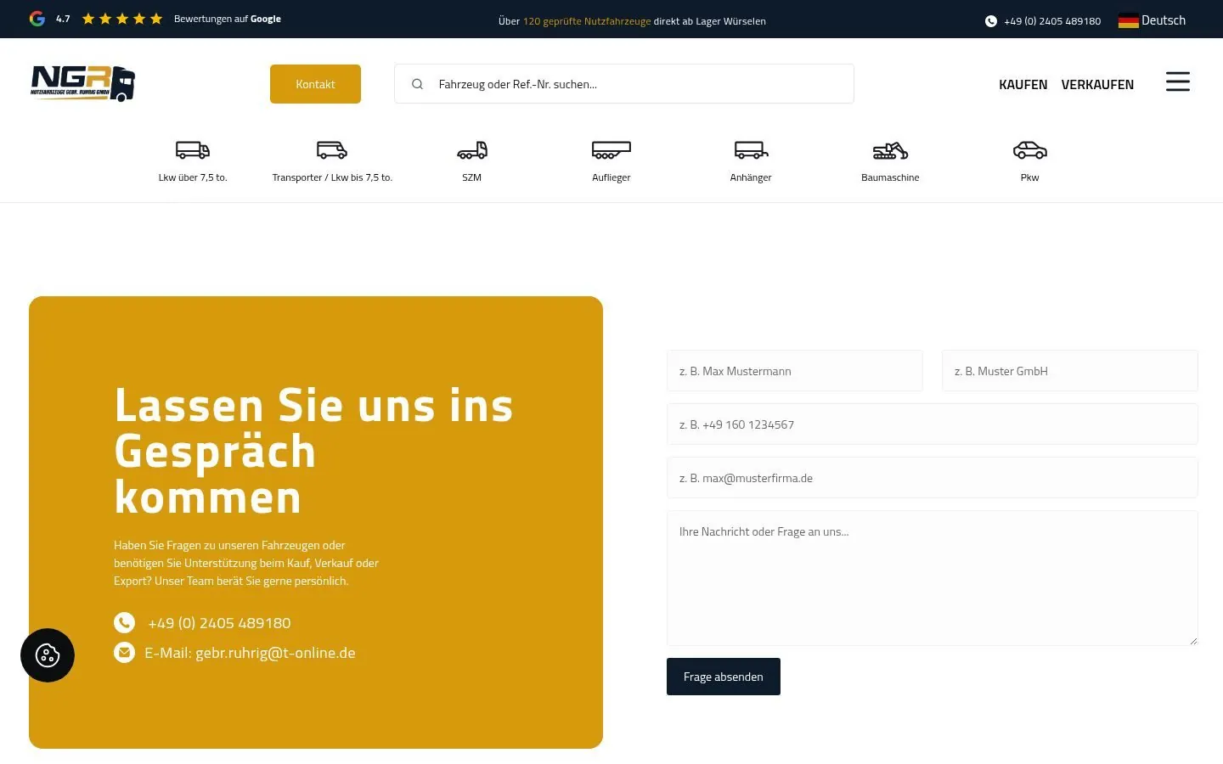Viewport: 1223px width, 764px height.
Task: Click Bewertungen auf Google text
Action: tap(228, 19)
